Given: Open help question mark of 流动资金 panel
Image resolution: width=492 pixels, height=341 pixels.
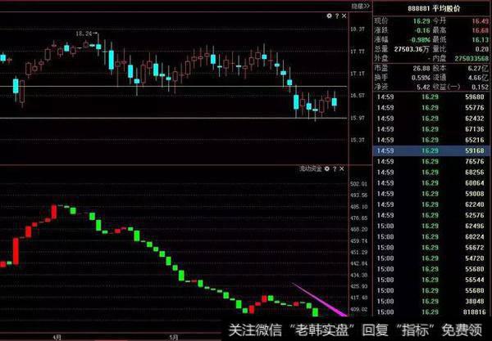Looking at the screenshot, I should [335, 168].
